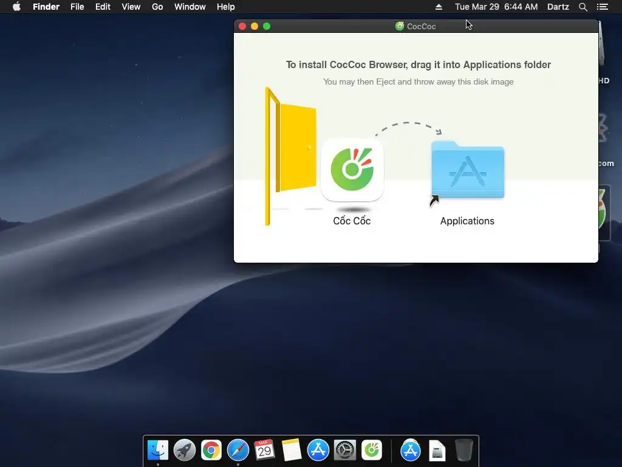Launch Google Chrome from the Dock
The image size is (622, 467).
tap(211, 451)
